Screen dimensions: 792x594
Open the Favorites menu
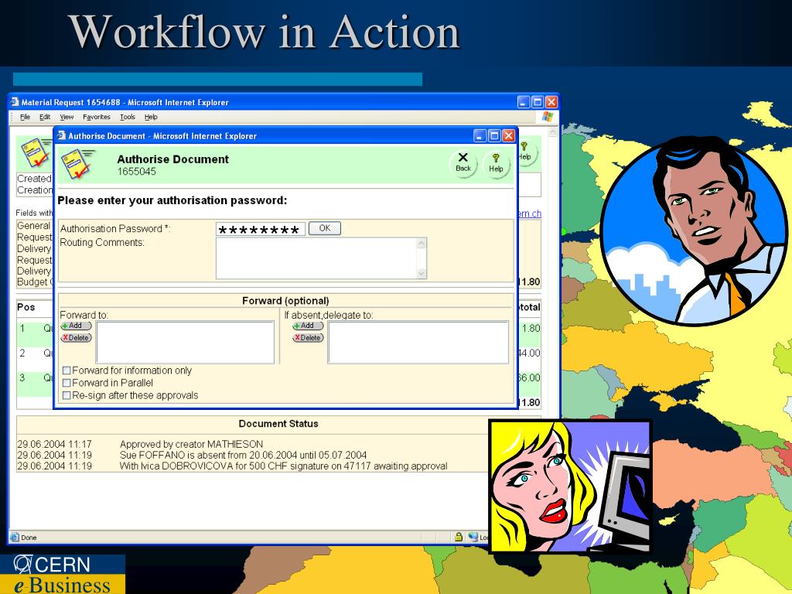coord(97,117)
